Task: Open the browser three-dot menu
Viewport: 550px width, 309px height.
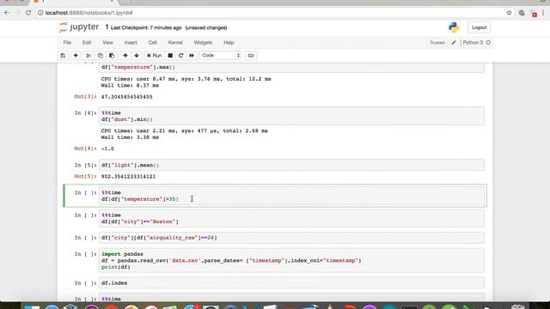Action: pos(543,13)
